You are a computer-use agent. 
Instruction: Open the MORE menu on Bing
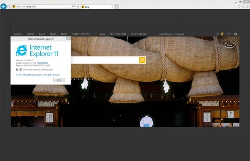click(x=64, y=34)
